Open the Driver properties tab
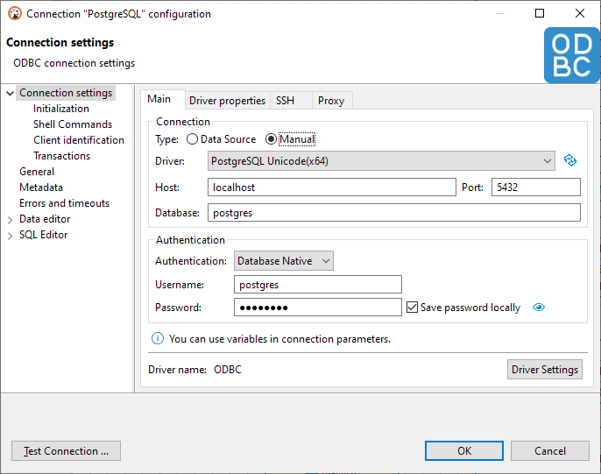The image size is (601, 474). (x=227, y=101)
